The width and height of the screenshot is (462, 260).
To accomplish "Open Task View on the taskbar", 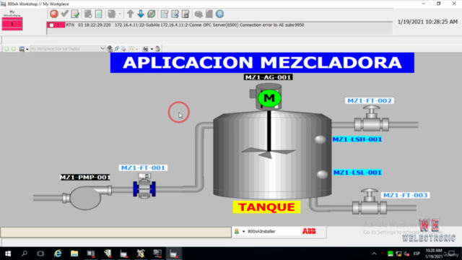I will tap(40, 253).
